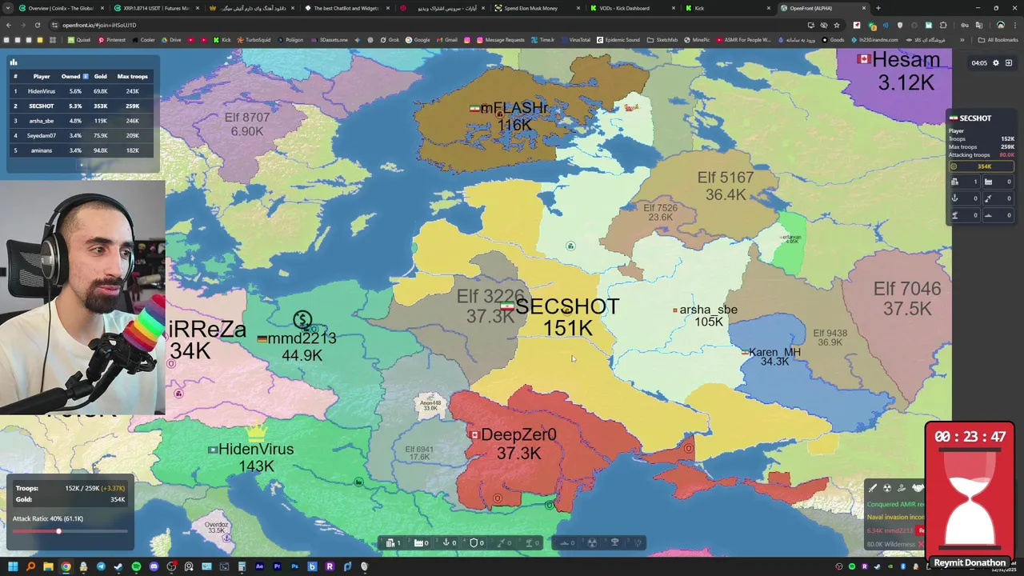The image size is (1024, 576).
Task: Click the crown icon above HidenVirus
Action: pos(256,432)
